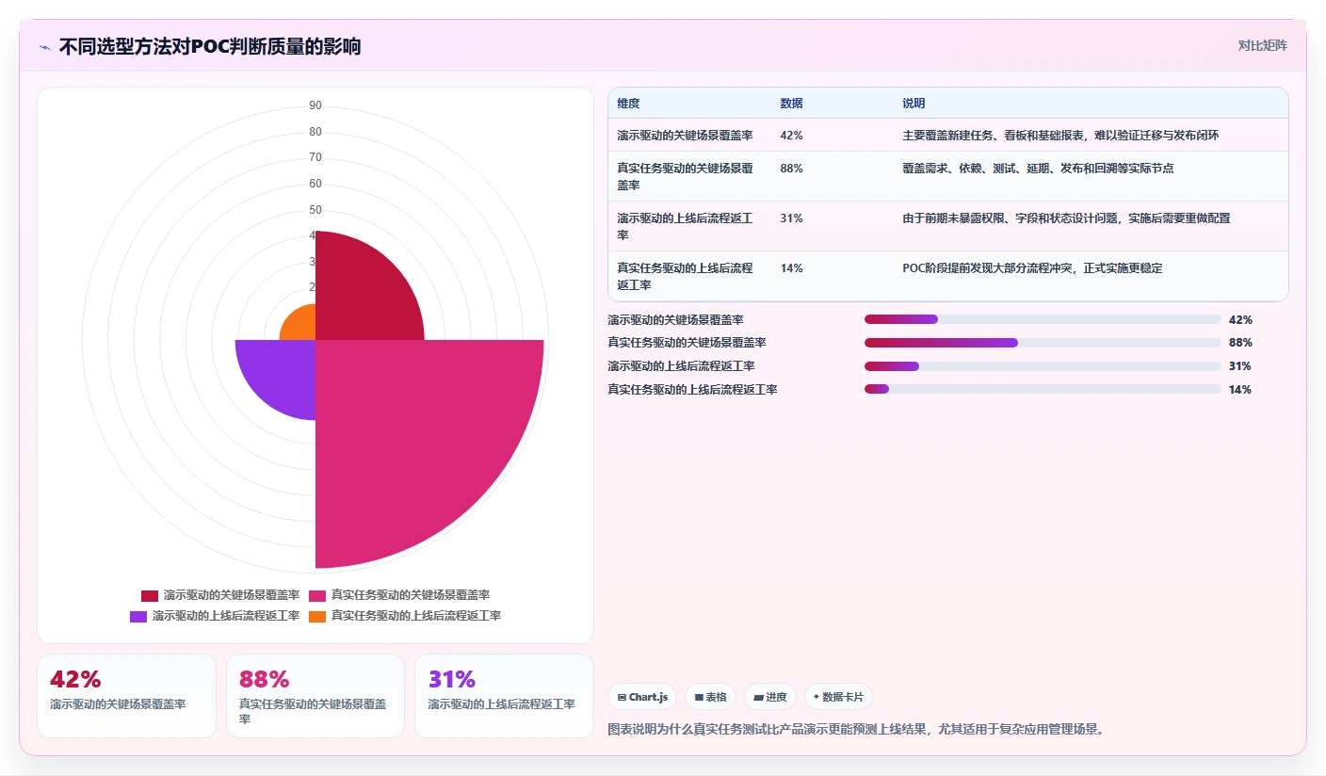Click the description starting 覆盖需求、依赖、测试

coord(1038,169)
